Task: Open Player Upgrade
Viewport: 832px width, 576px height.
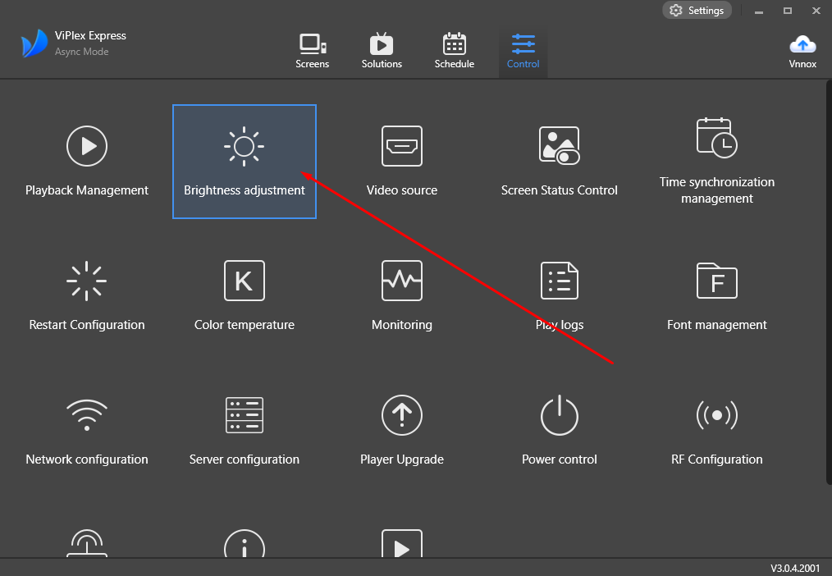Action: point(402,432)
